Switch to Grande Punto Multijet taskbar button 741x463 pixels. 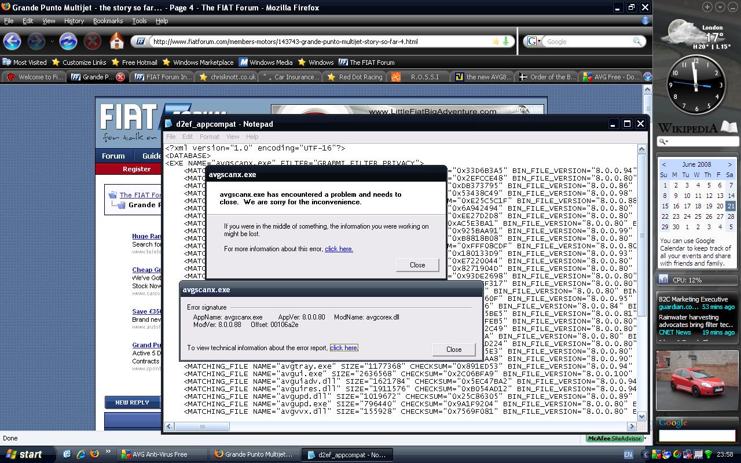coord(255,454)
